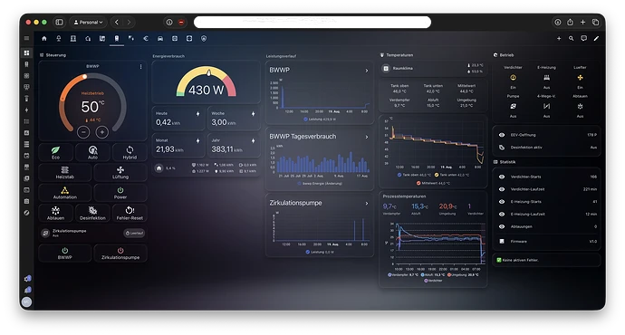Open the Woche 3,00 kWh tile

[234, 119]
